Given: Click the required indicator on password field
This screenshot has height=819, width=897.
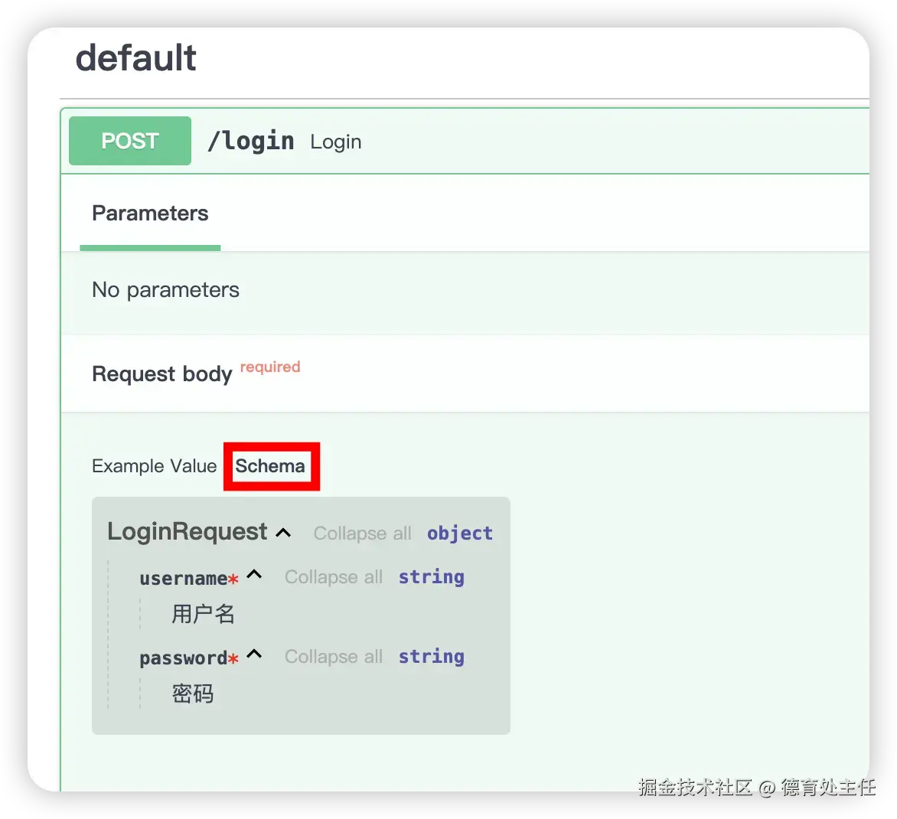Looking at the screenshot, I should (x=234, y=658).
